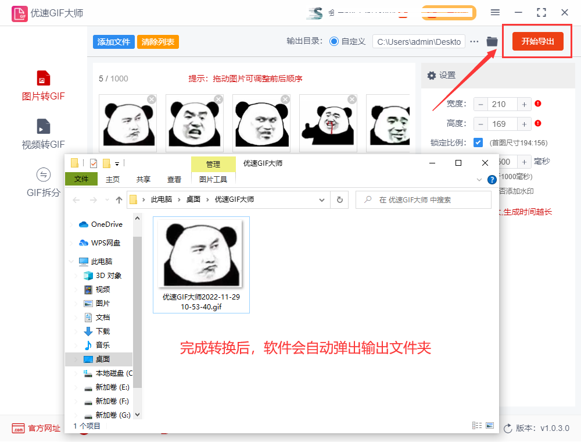The height and width of the screenshot is (442, 581).
Task: Open the quick access toolbar customize dropdown
Action: tap(117, 163)
